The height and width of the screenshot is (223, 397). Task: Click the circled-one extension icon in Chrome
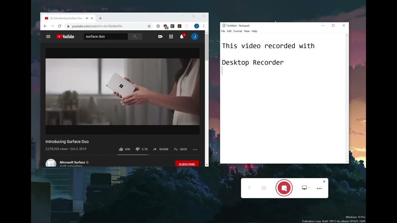coord(158,26)
